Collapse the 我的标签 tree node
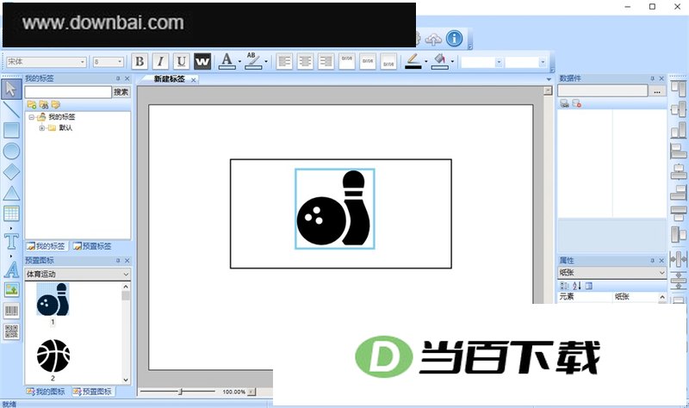Image resolution: width=689 pixels, height=408 pixels. (x=32, y=117)
